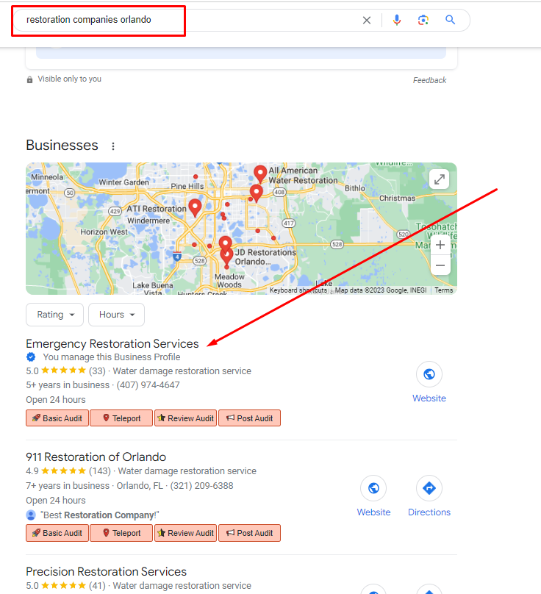
Task: Open the Feedback link
Action: click(x=429, y=80)
